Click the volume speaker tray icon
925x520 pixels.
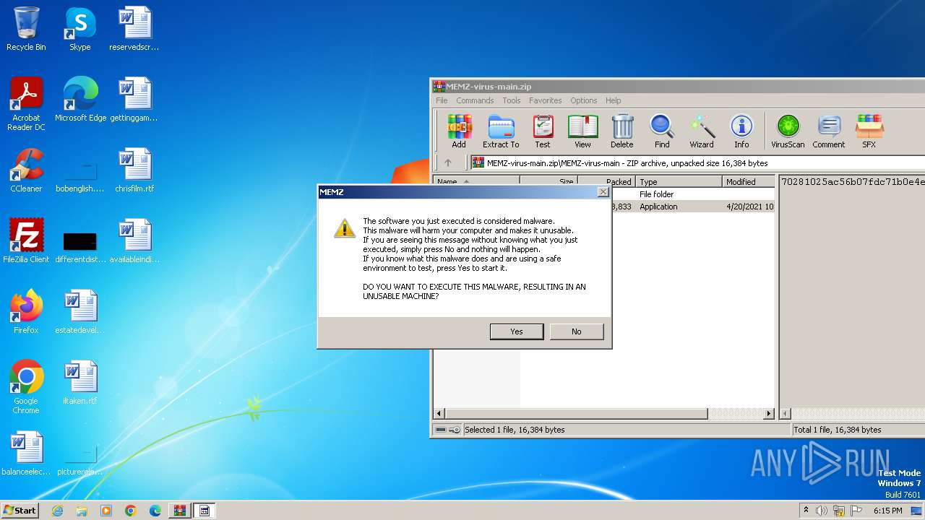click(822, 511)
